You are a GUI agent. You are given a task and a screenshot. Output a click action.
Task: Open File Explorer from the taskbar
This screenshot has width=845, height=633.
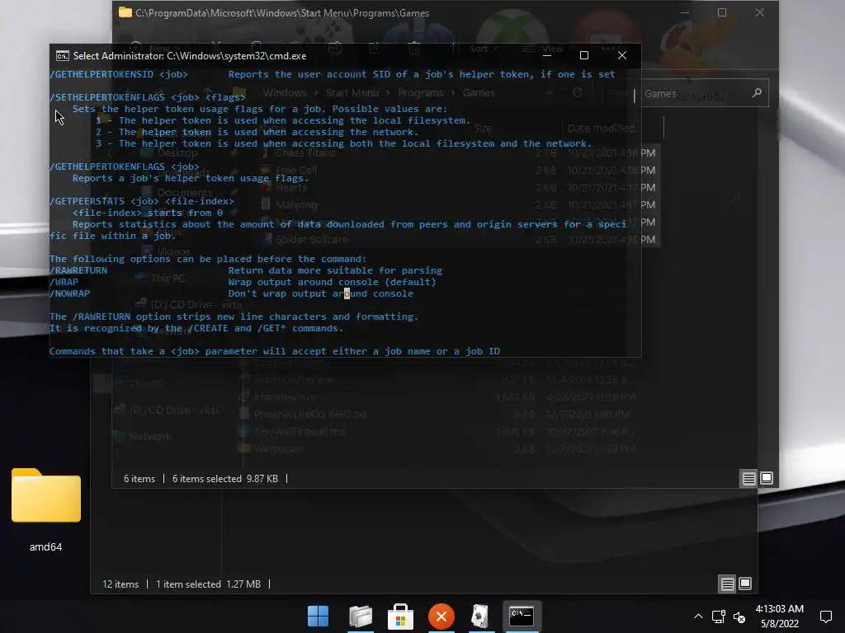(360, 617)
